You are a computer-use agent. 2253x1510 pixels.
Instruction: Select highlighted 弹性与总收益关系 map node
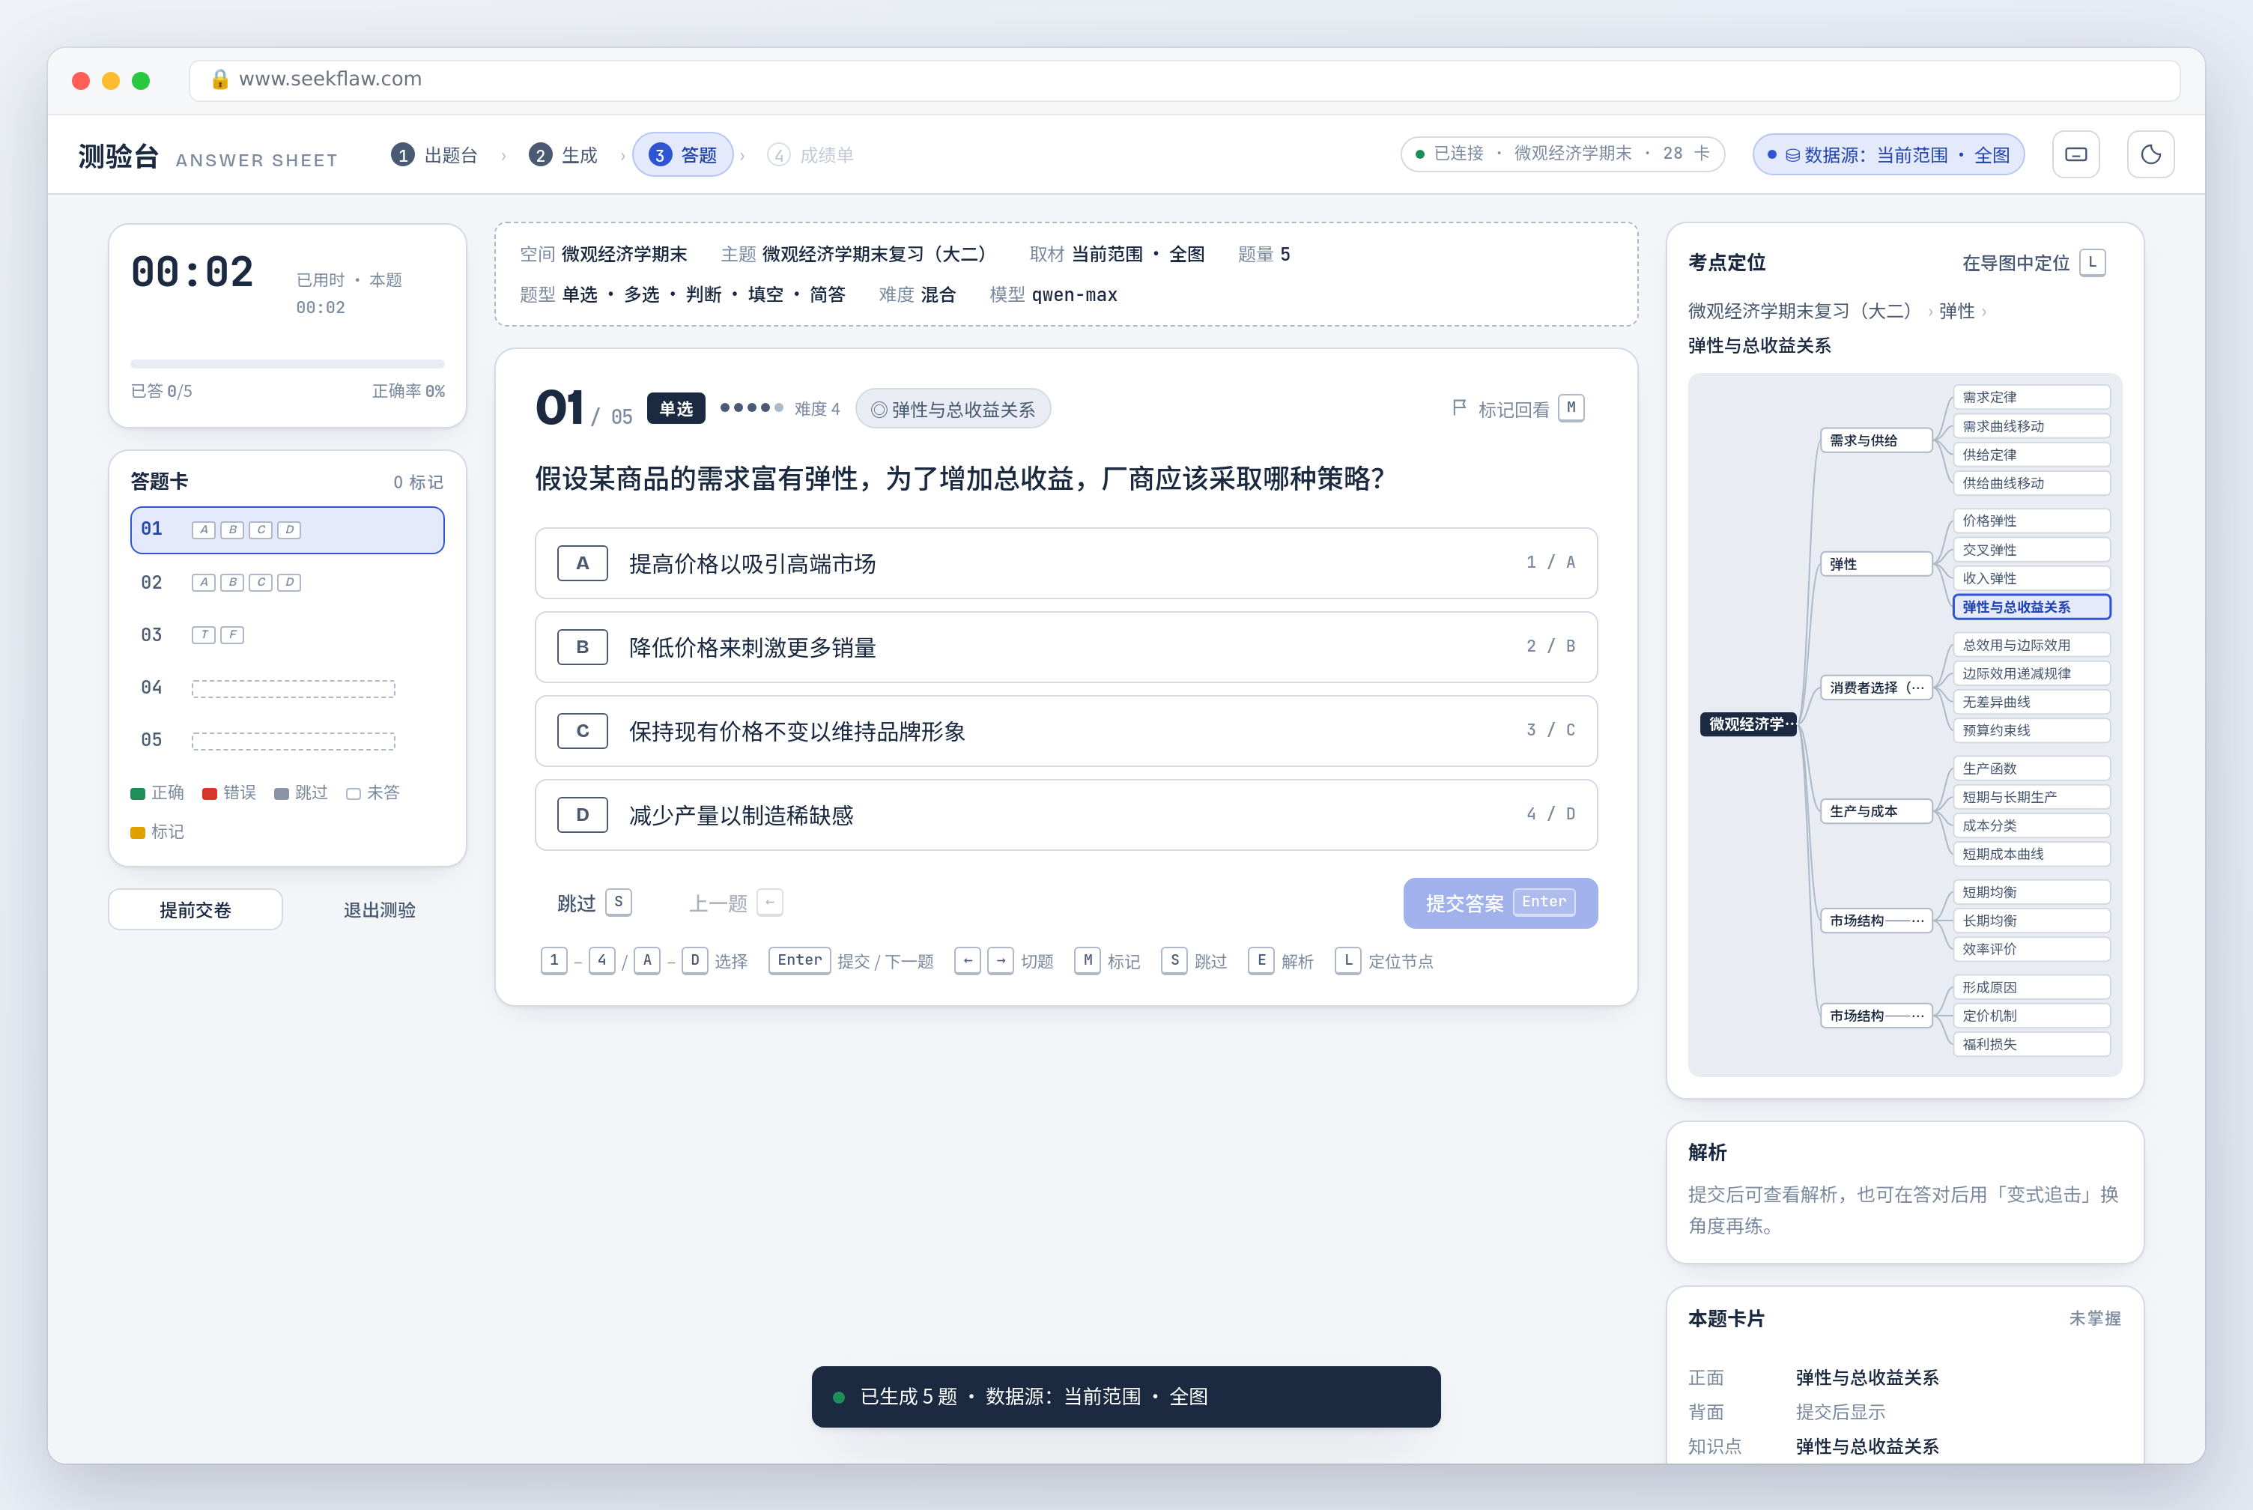click(2031, 607)
